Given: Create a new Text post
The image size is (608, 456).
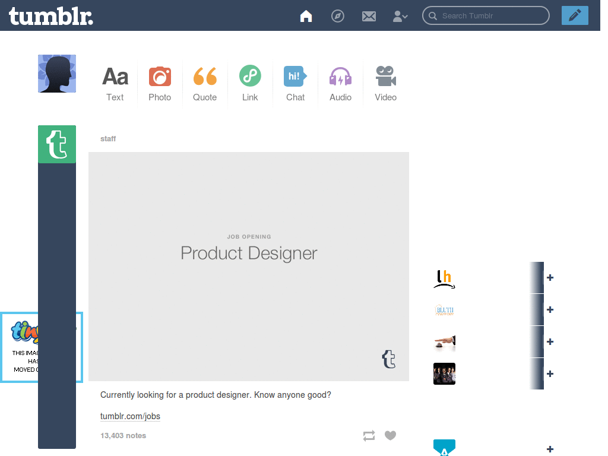Looking at the screenshot, I should (x=115, y=84).
